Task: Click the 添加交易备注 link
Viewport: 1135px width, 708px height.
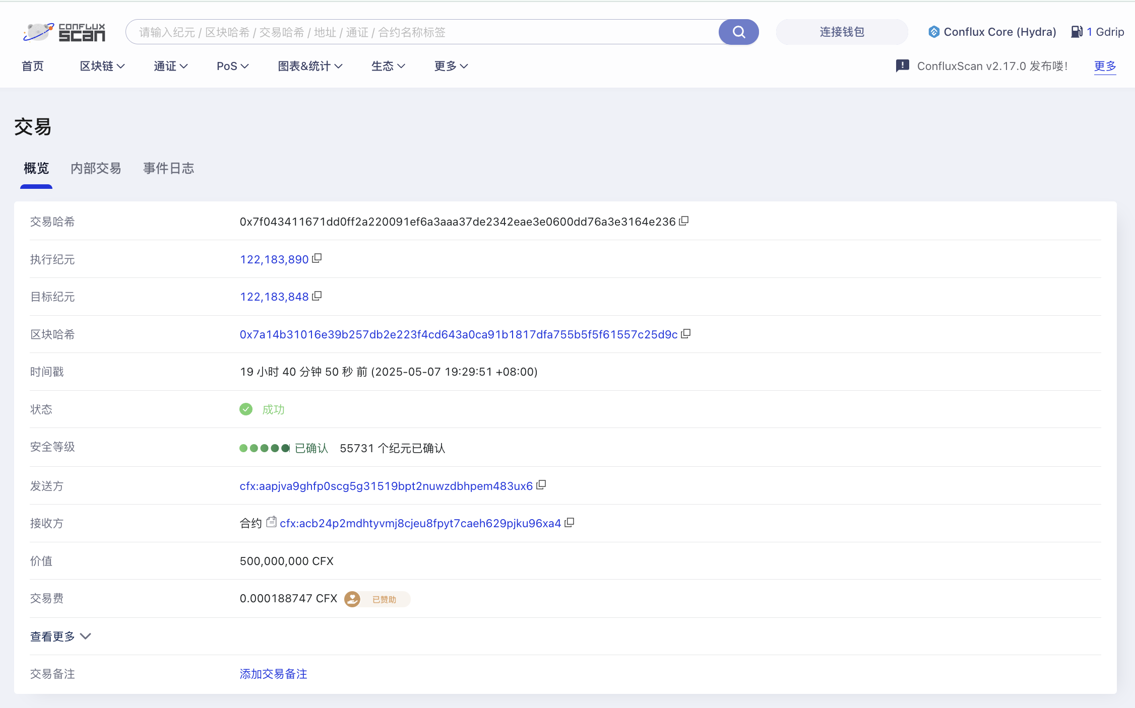Action: point(274,674)
